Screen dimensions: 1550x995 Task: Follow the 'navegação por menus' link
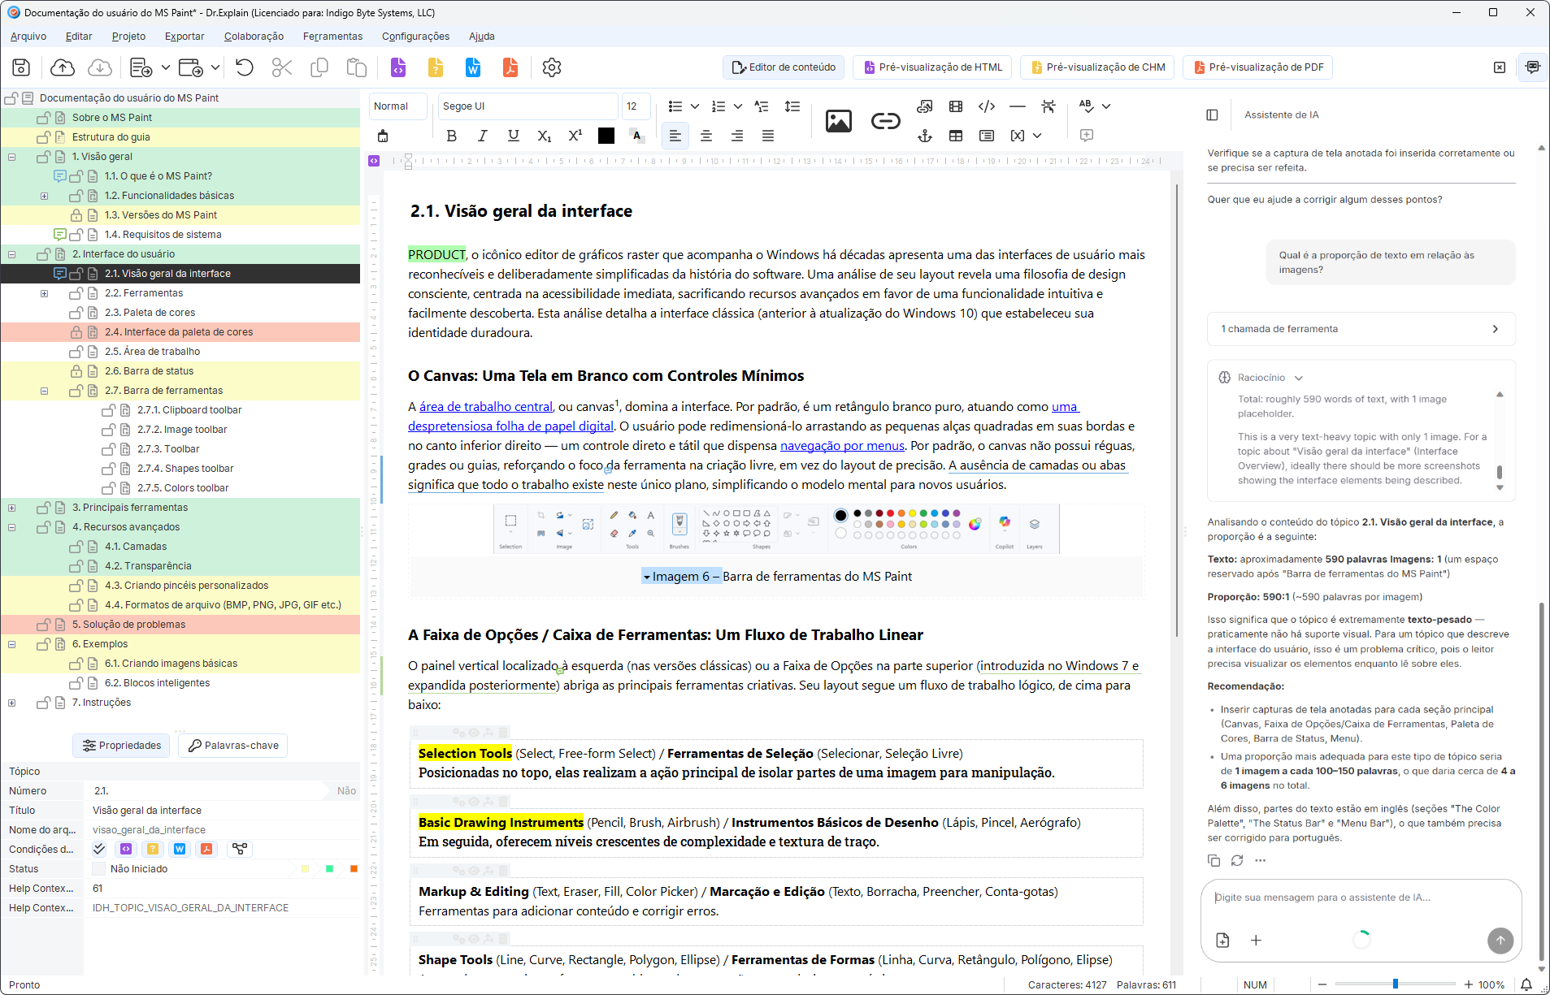point(842,446)
